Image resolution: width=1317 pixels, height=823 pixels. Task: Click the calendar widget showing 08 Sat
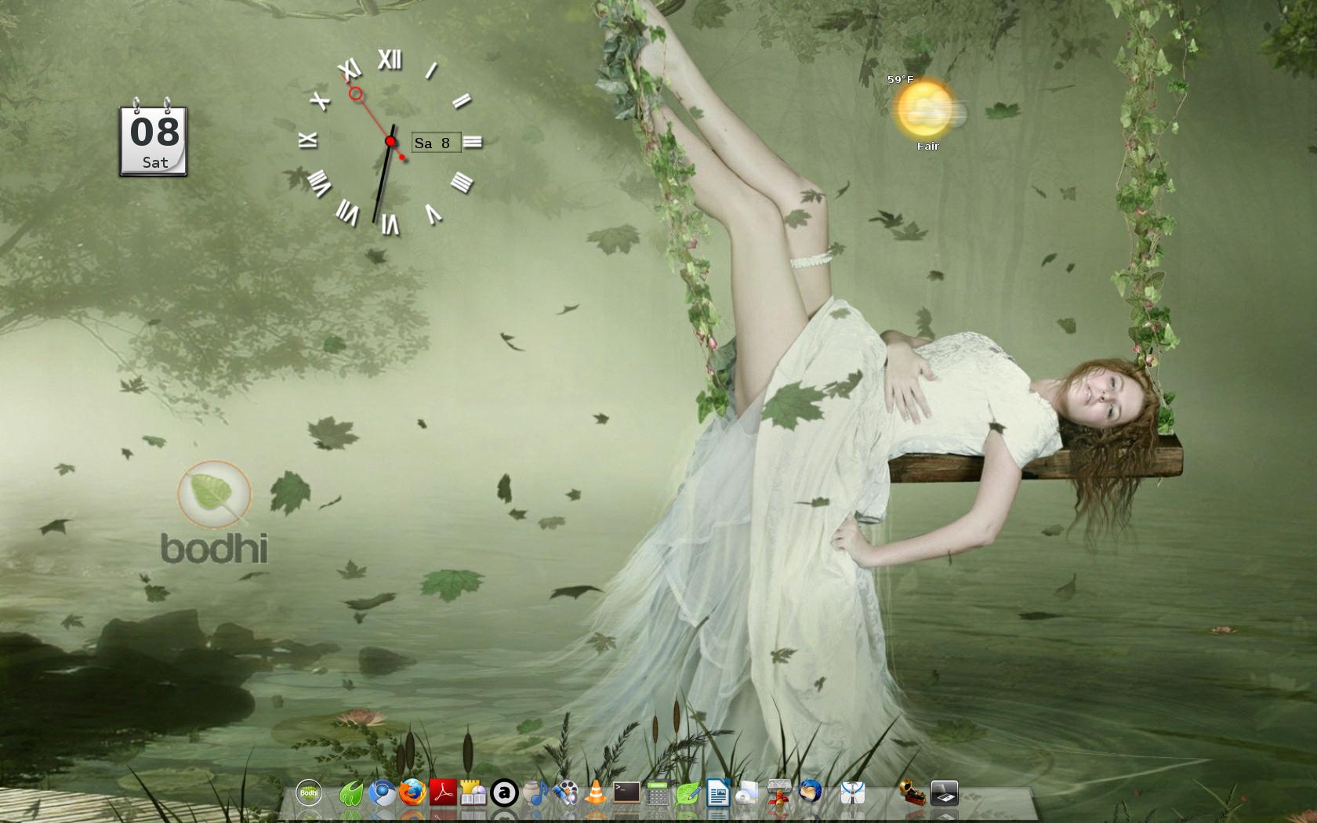[154, 138]
